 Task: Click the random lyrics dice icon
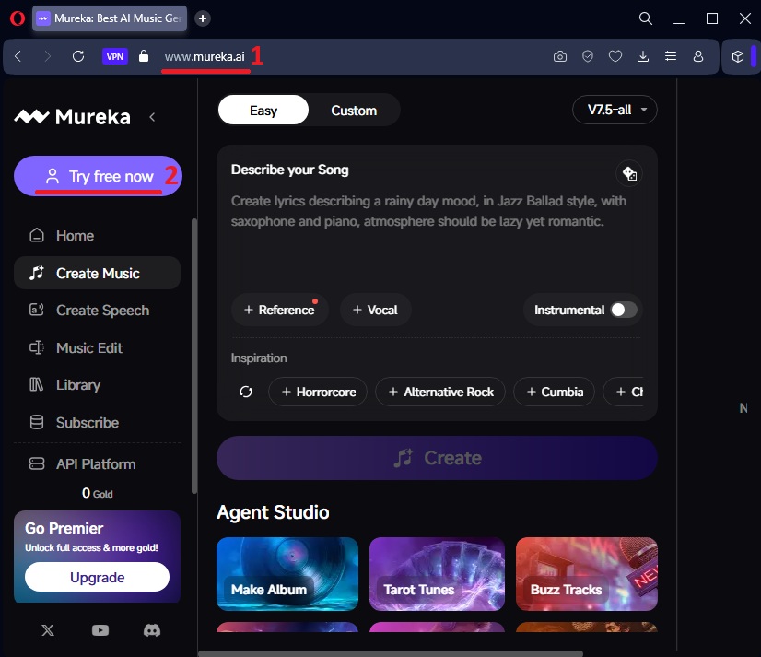coord(629,173)
